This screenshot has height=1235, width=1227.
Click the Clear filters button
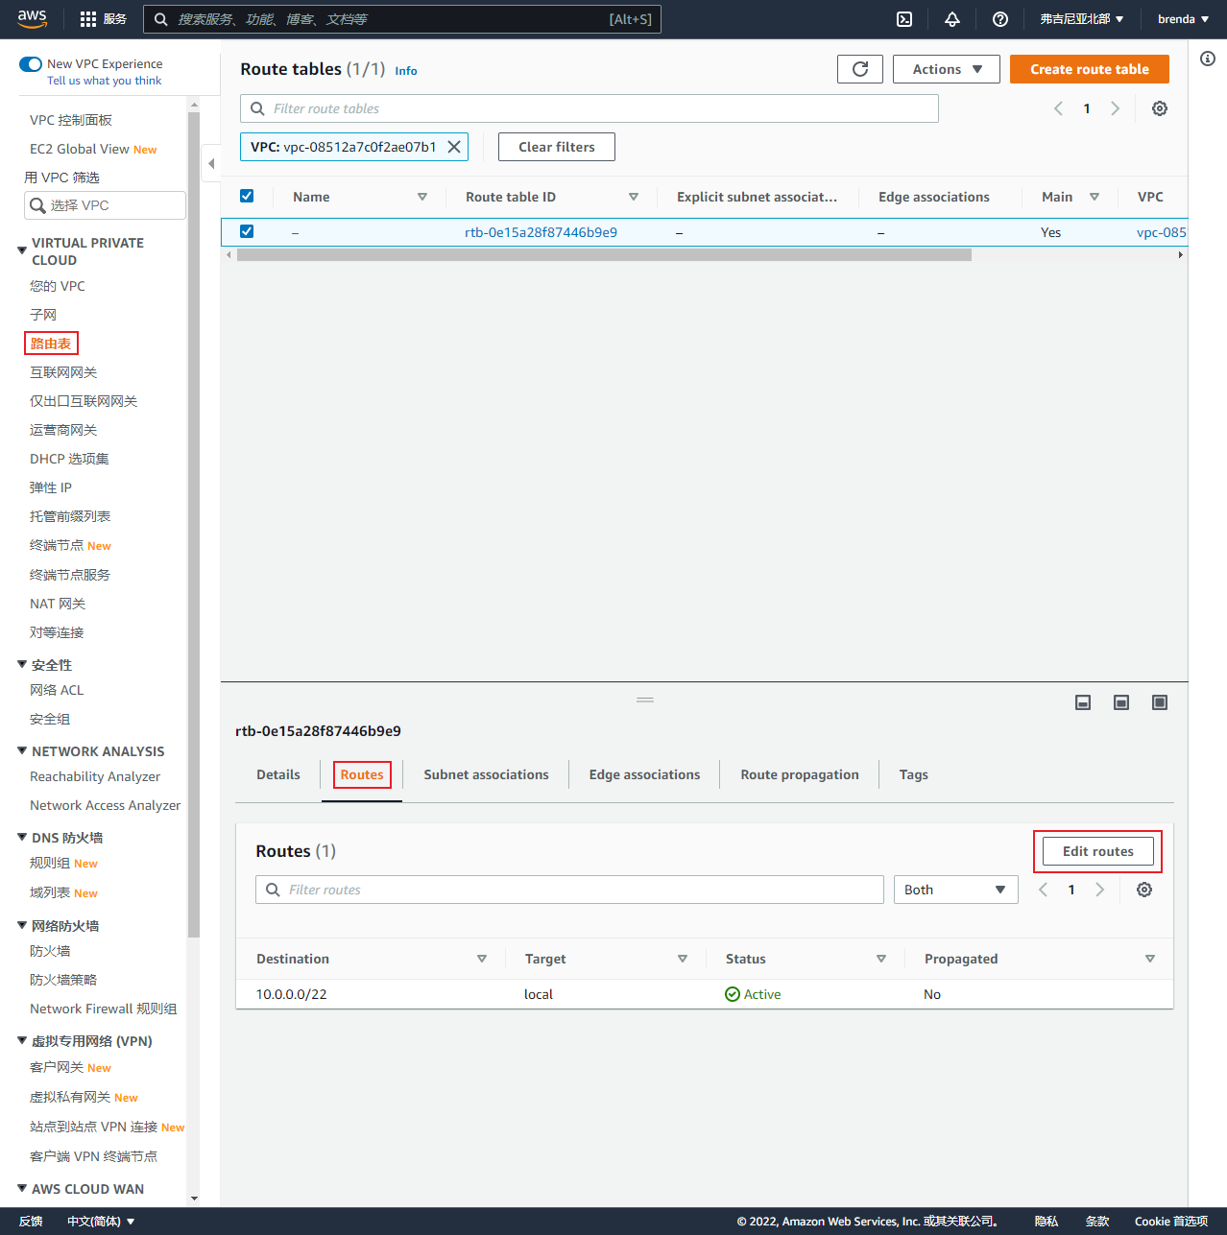click(x=557, y=147)
